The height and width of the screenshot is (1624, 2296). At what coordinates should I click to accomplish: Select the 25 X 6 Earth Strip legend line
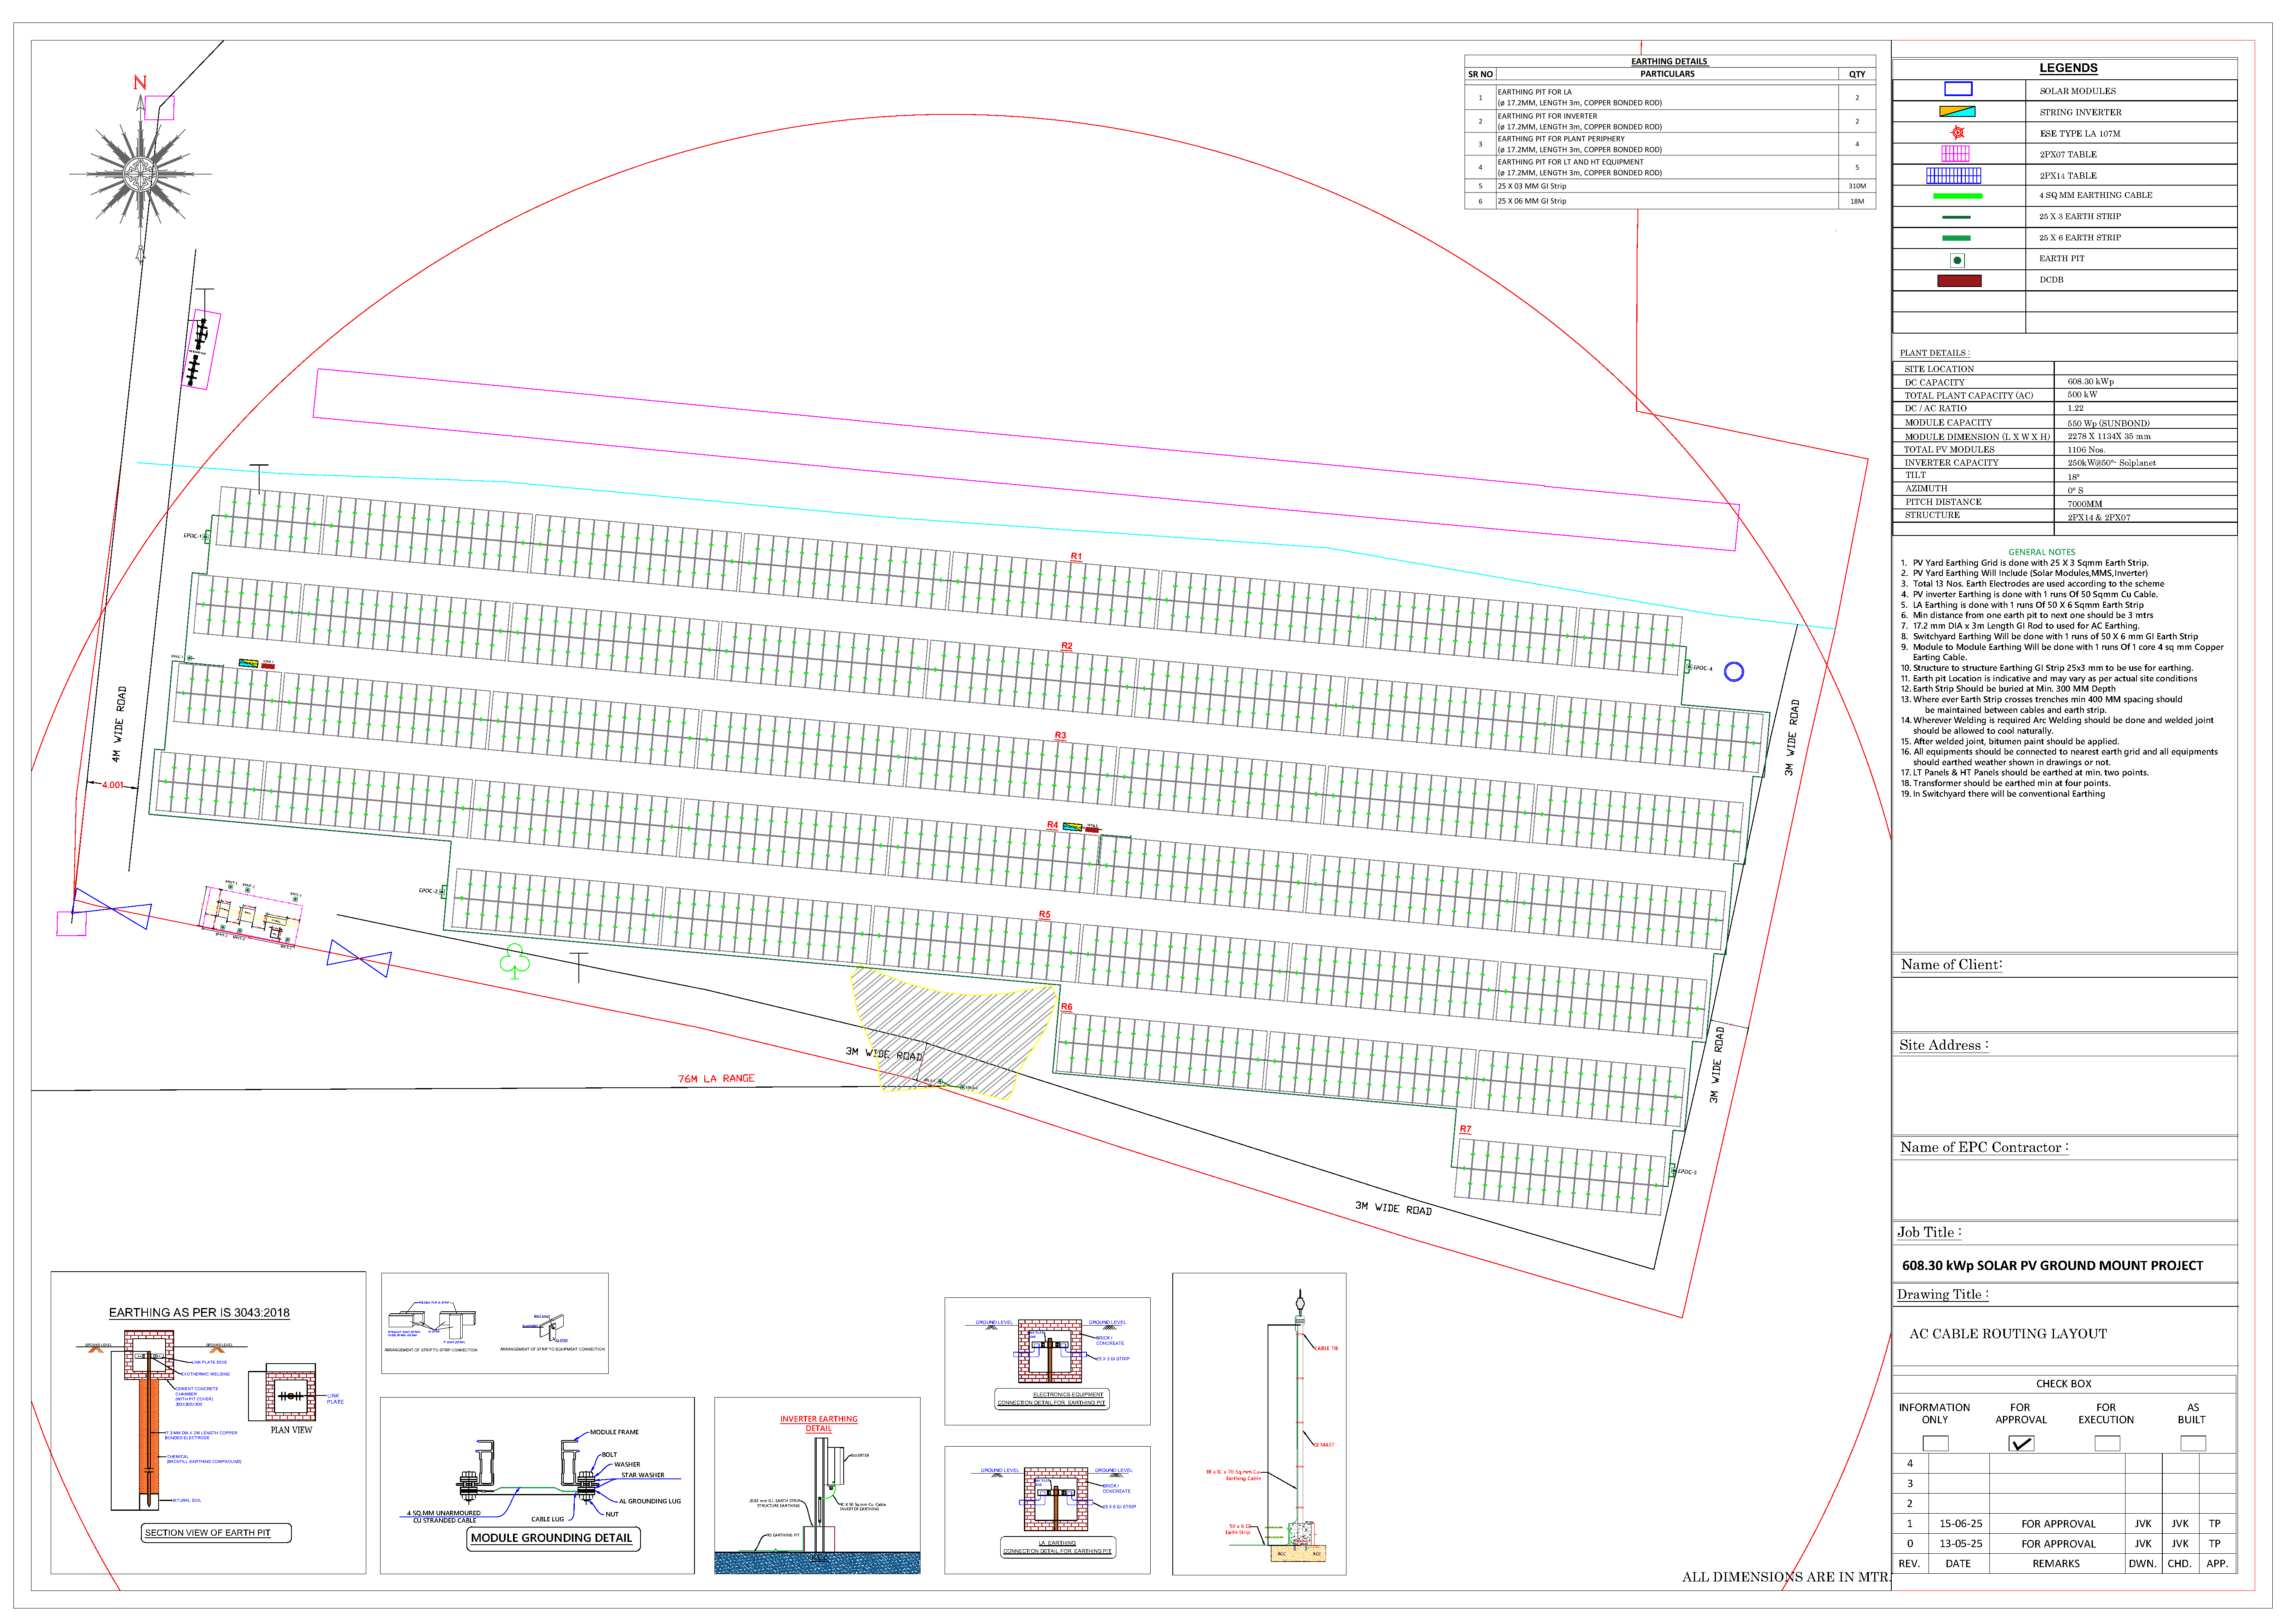coord(1956,238)
